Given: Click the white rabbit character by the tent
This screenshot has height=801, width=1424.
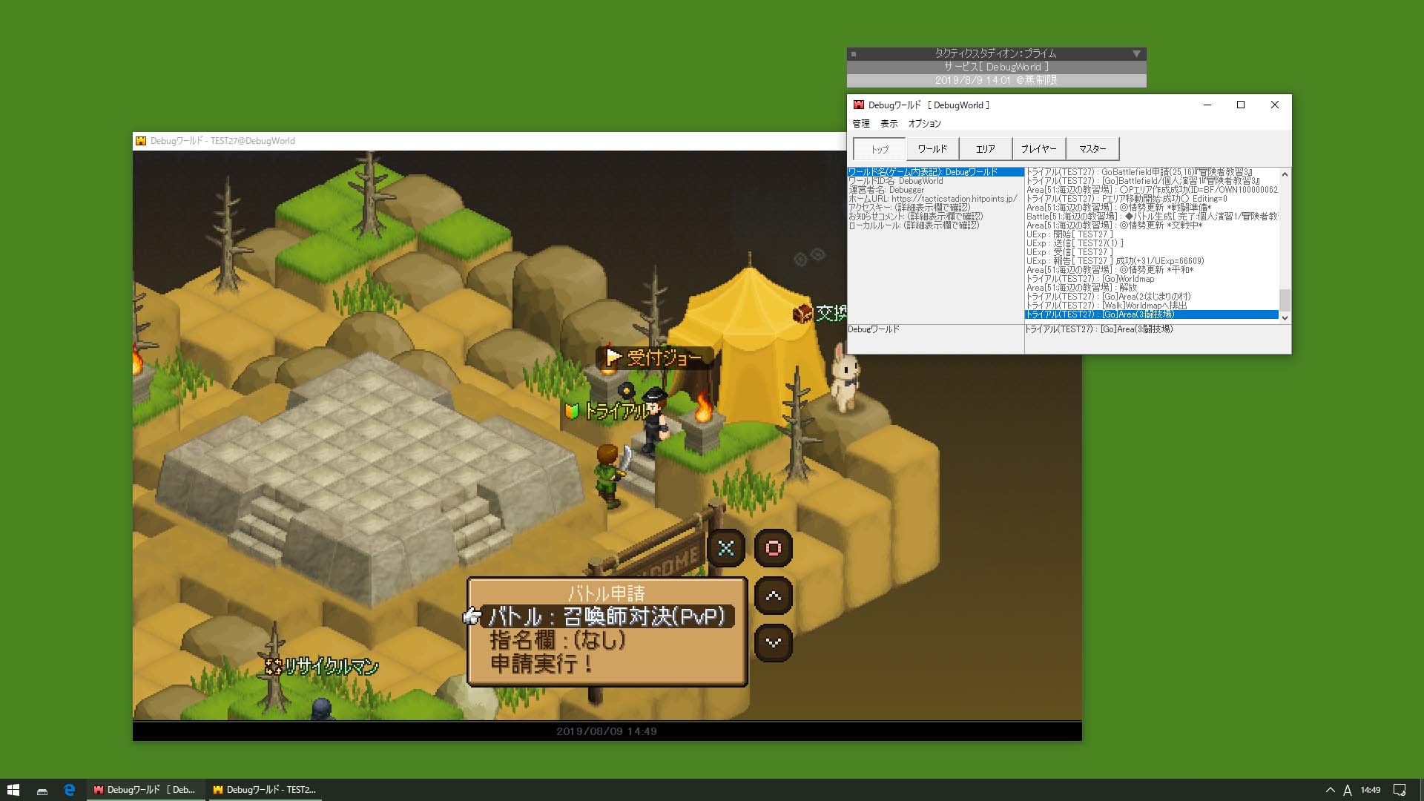Looking at the screenshot, I should [x=844, y=377].
